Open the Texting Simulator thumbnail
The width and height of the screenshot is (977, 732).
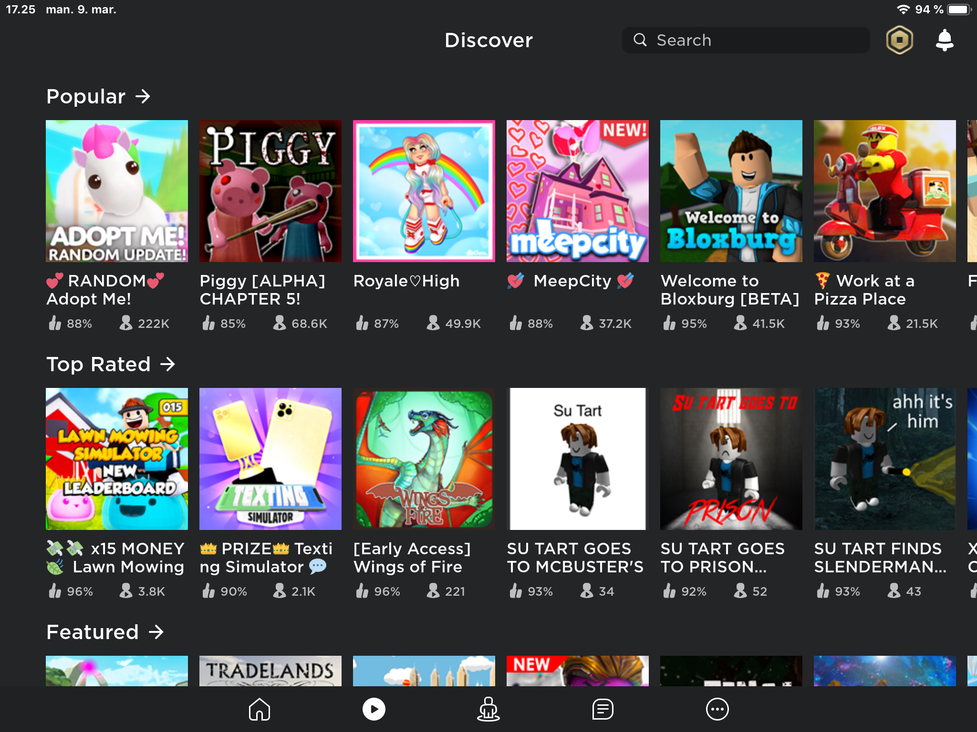(x=270, y=459)
